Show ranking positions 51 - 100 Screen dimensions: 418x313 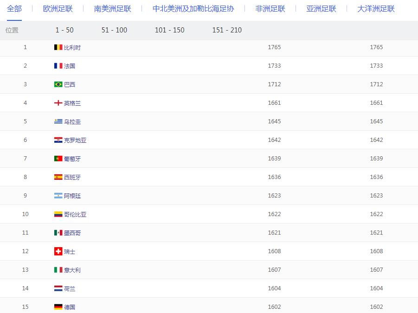[x=115, y=30]
